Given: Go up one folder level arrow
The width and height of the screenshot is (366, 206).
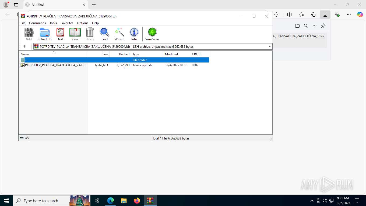Looking at the screenshot, I should 24,46.
